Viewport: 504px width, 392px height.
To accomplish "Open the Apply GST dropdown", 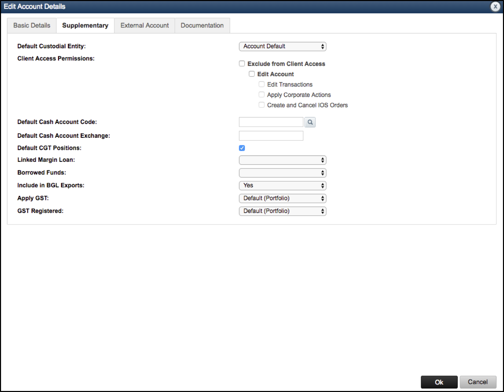I will click(x=282, y=198).
